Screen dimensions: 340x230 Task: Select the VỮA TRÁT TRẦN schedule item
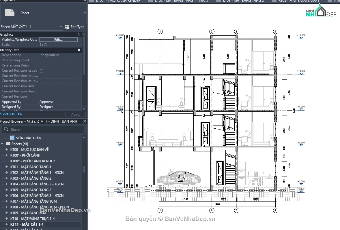point(28,138)
